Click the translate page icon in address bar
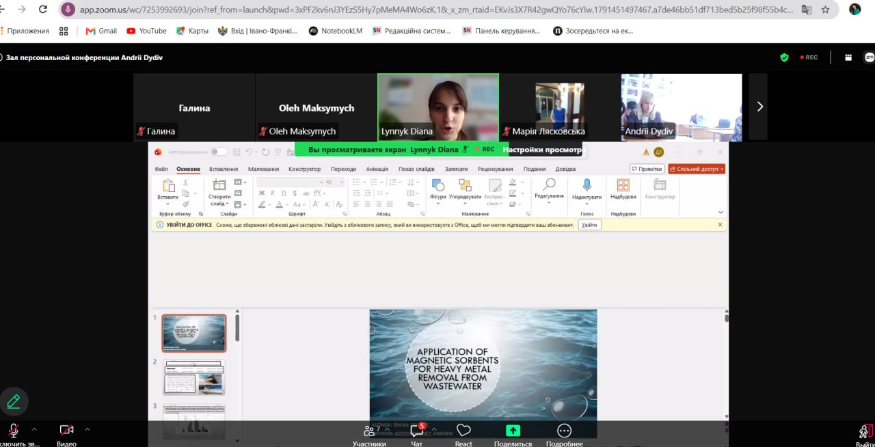 (807, 10)
